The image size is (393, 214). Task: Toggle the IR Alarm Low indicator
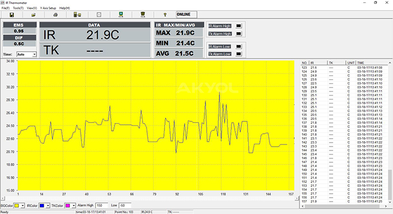click(239, 47)
